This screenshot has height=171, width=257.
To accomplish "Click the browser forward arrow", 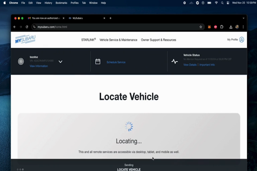I will [x=21, y=27].
